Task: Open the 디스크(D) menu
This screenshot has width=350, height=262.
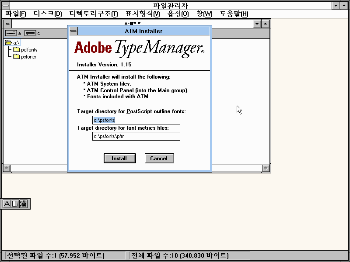Action: [48, 14]
